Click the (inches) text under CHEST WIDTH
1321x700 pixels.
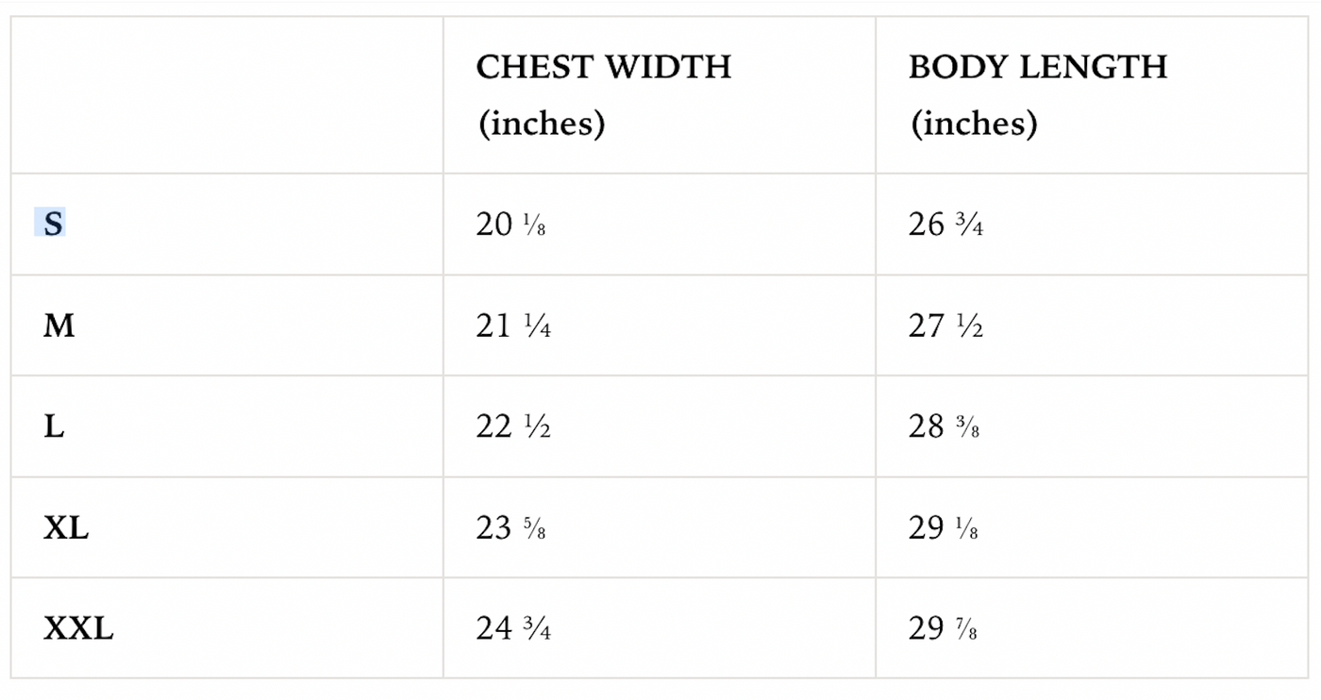(541, 124)
